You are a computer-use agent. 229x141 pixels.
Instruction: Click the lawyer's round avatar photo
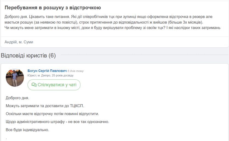click(15, 78)
